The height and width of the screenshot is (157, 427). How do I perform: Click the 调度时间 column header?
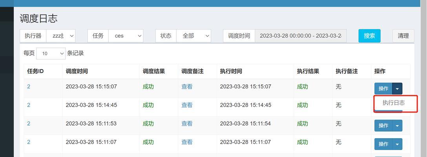tap(101, 71)
